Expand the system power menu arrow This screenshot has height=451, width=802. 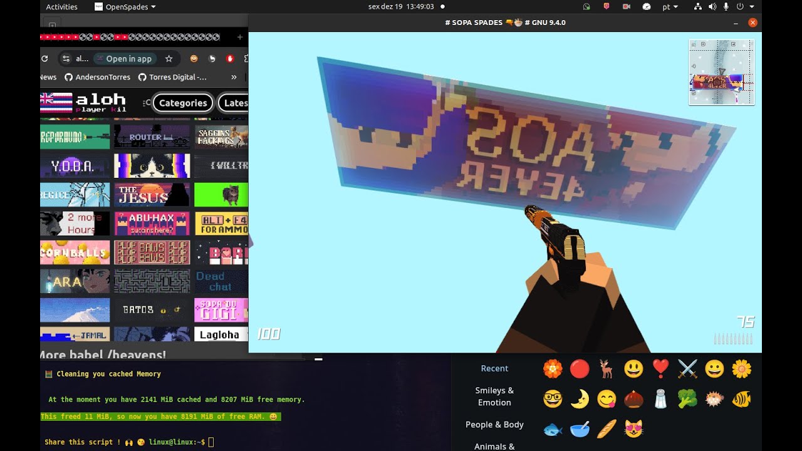(752, 7)
